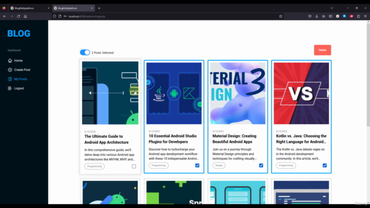Go to the Home sidebar label
Viewport: 370px width, 208px height.
18,61
